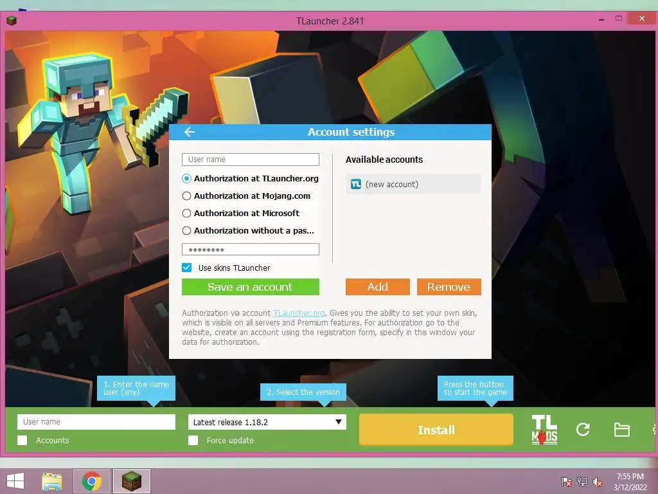
Task: Minimize the TLauncher window
Action: [x=601, y=19]
